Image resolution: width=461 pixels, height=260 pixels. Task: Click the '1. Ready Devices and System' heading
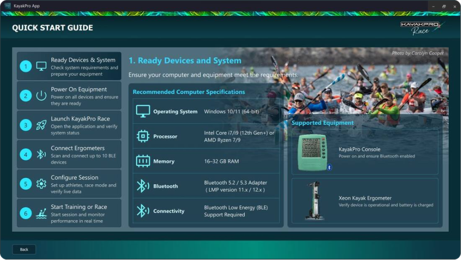[x=185, y=61]
